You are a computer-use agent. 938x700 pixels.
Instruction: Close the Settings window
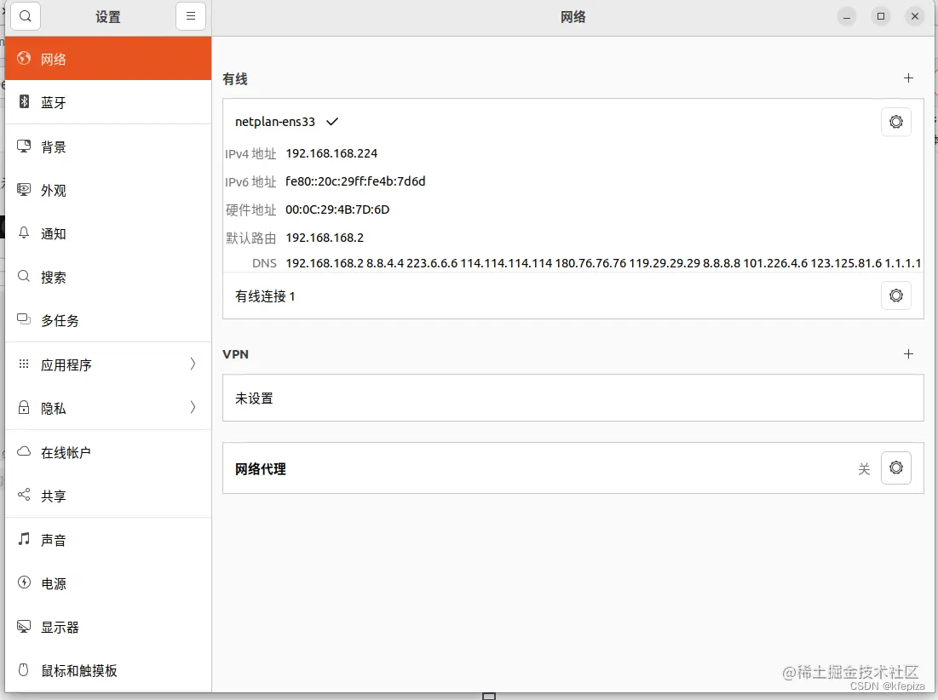coord(915,17)
